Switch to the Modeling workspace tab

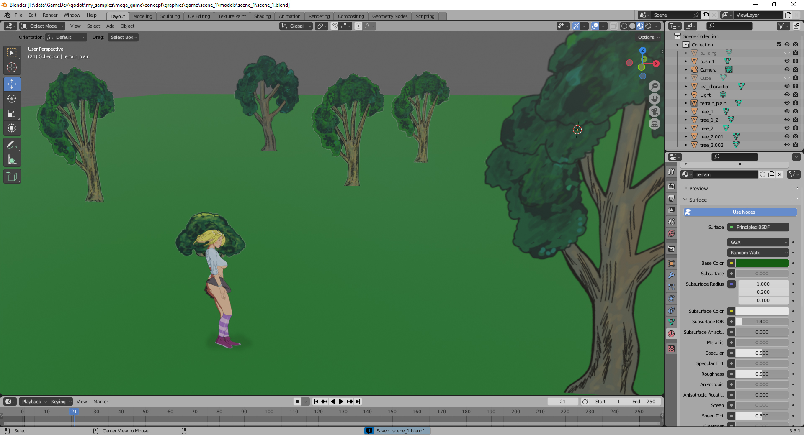coord(142,16)
